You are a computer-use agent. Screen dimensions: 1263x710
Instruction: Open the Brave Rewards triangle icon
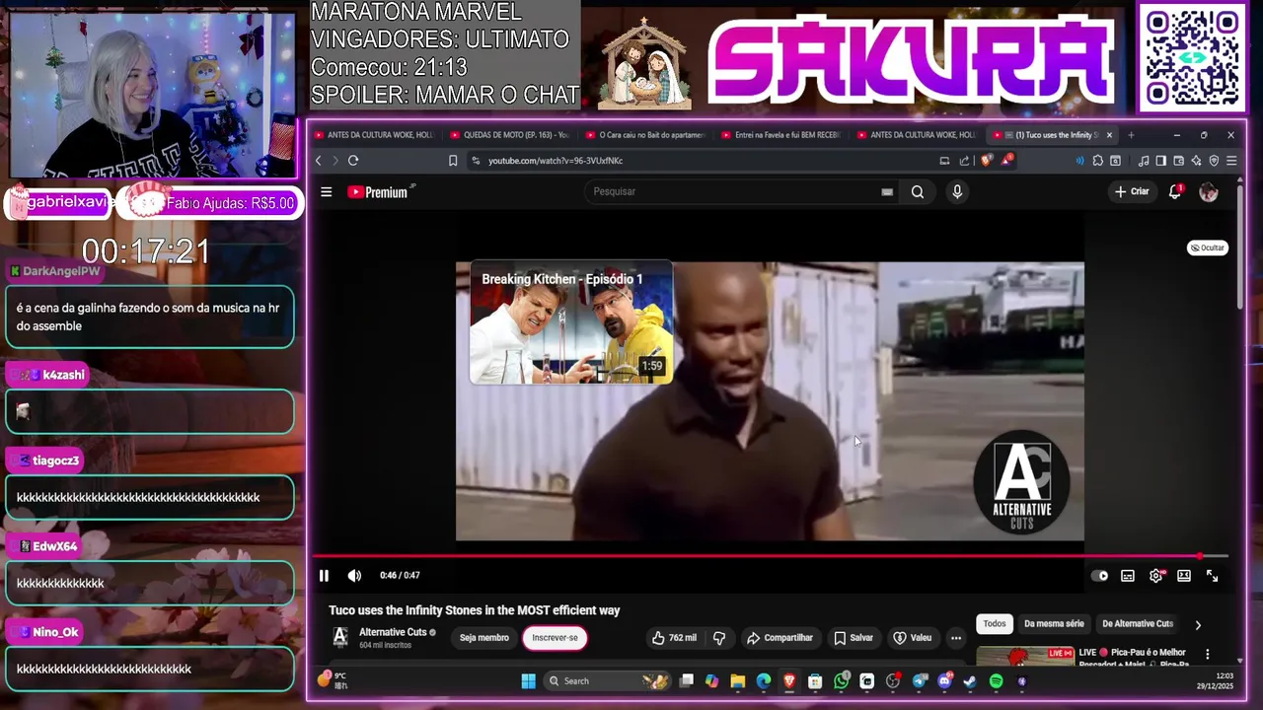[1006, 161]
